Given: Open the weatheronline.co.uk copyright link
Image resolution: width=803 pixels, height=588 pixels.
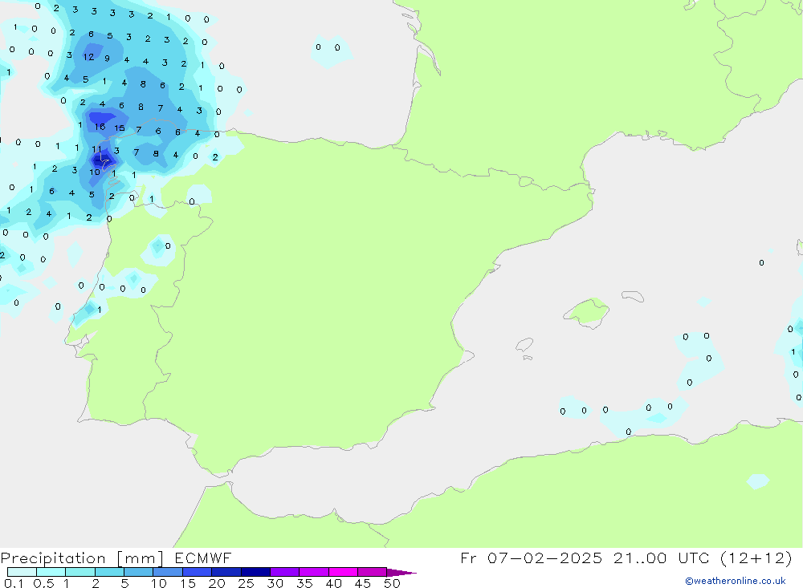Looking at the screenshot, I should pyautogui.click(x=736, y=581).
